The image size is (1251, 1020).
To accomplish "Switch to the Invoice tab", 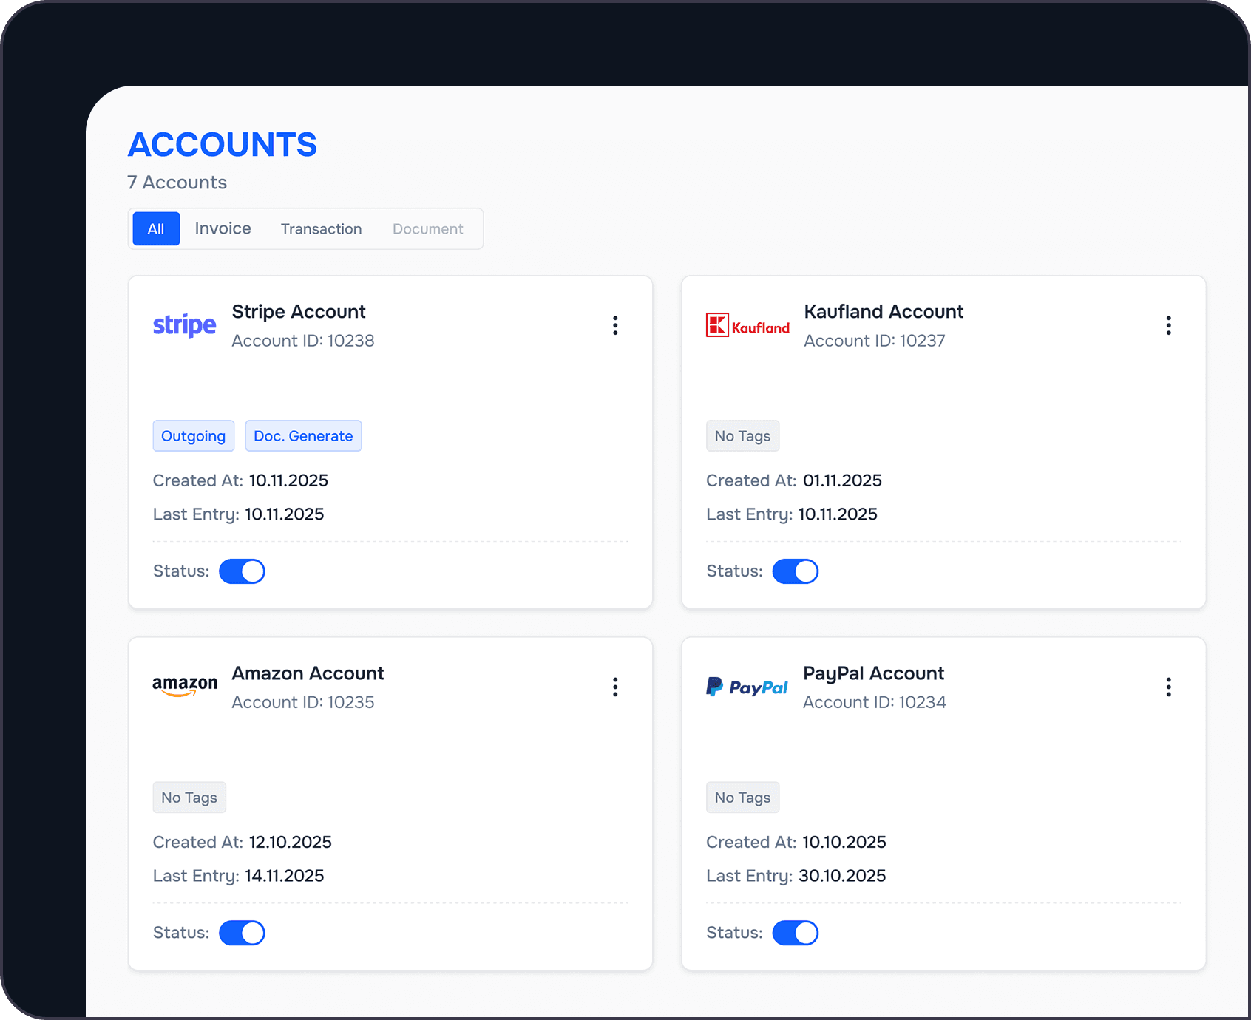I will 223,229.
